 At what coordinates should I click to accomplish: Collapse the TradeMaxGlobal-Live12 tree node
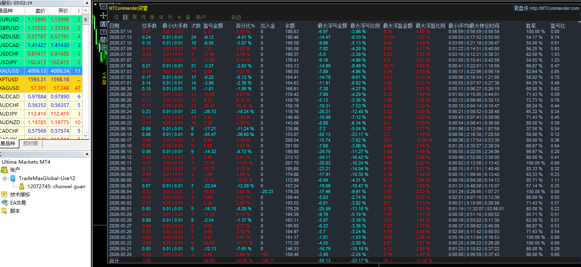click(x=4, y=178)
